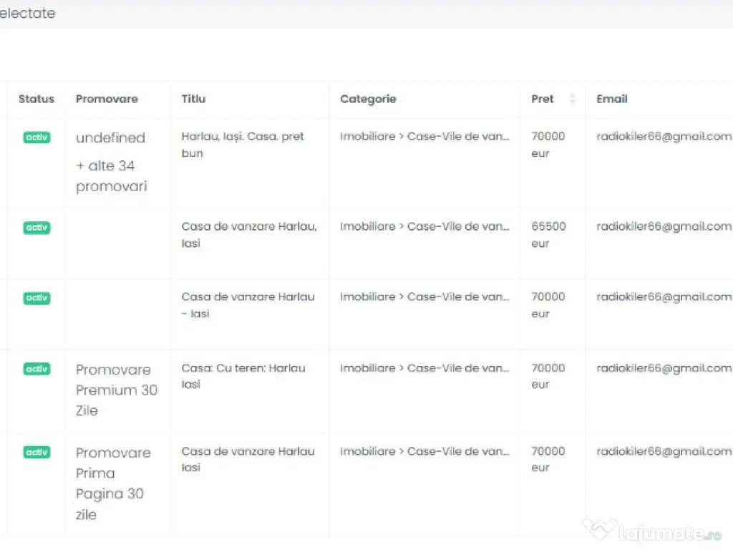Click the Email column header

click(612, 99)
